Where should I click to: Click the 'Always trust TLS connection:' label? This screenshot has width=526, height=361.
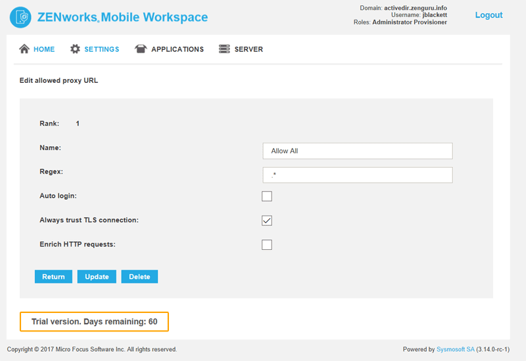[89, 220]
